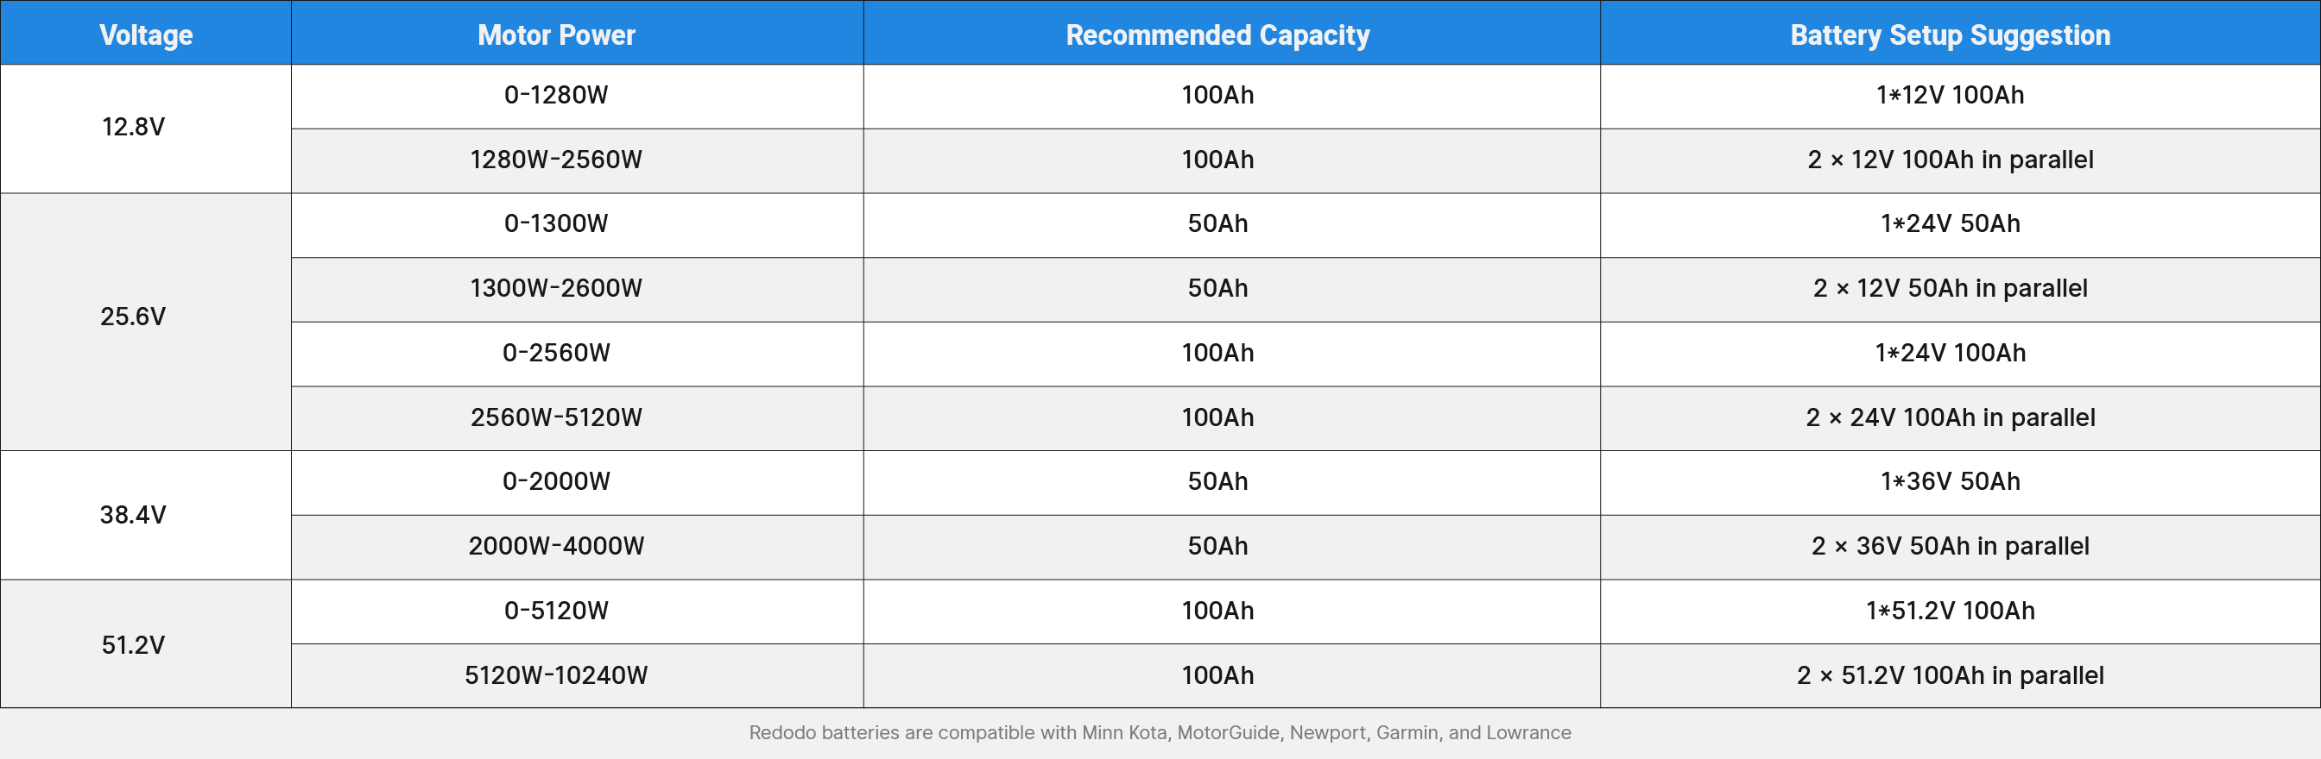Screen dimensions: 2321x759
Task: Click the 2000W-4000W motor power cell
Action: [556, 546]
